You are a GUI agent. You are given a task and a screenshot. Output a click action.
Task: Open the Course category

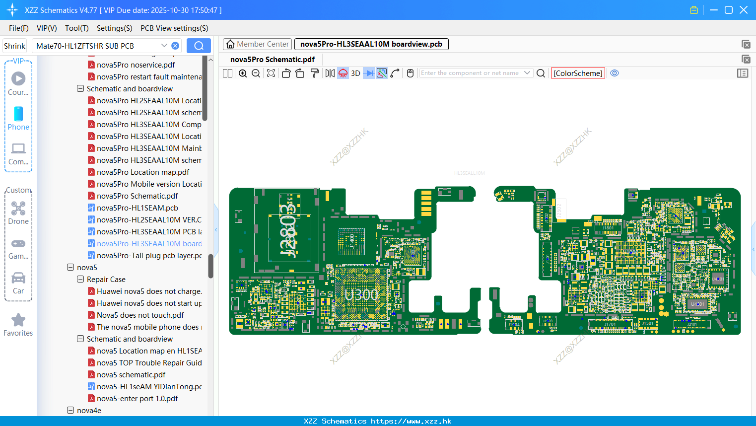18,83
